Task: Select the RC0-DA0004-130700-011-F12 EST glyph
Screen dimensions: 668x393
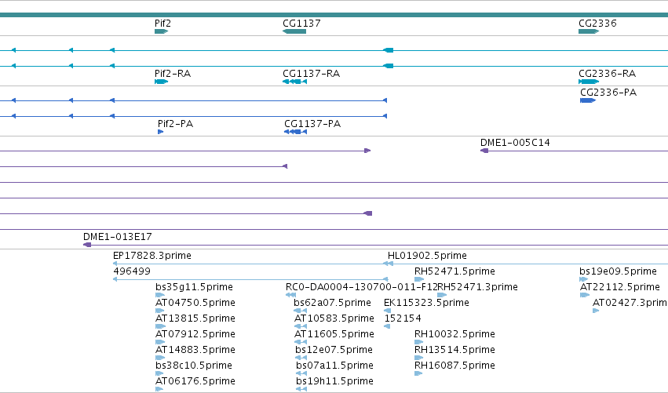Action: tap(291, 295)
